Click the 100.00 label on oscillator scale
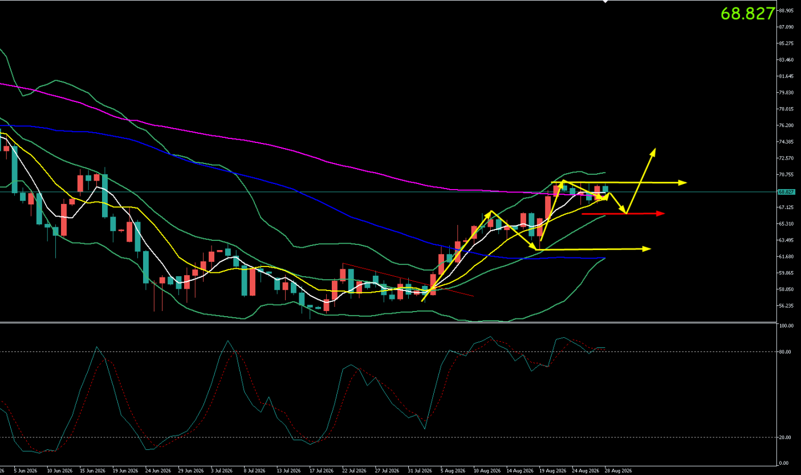Viewport: 801px width, 475px height. point(786,326)
